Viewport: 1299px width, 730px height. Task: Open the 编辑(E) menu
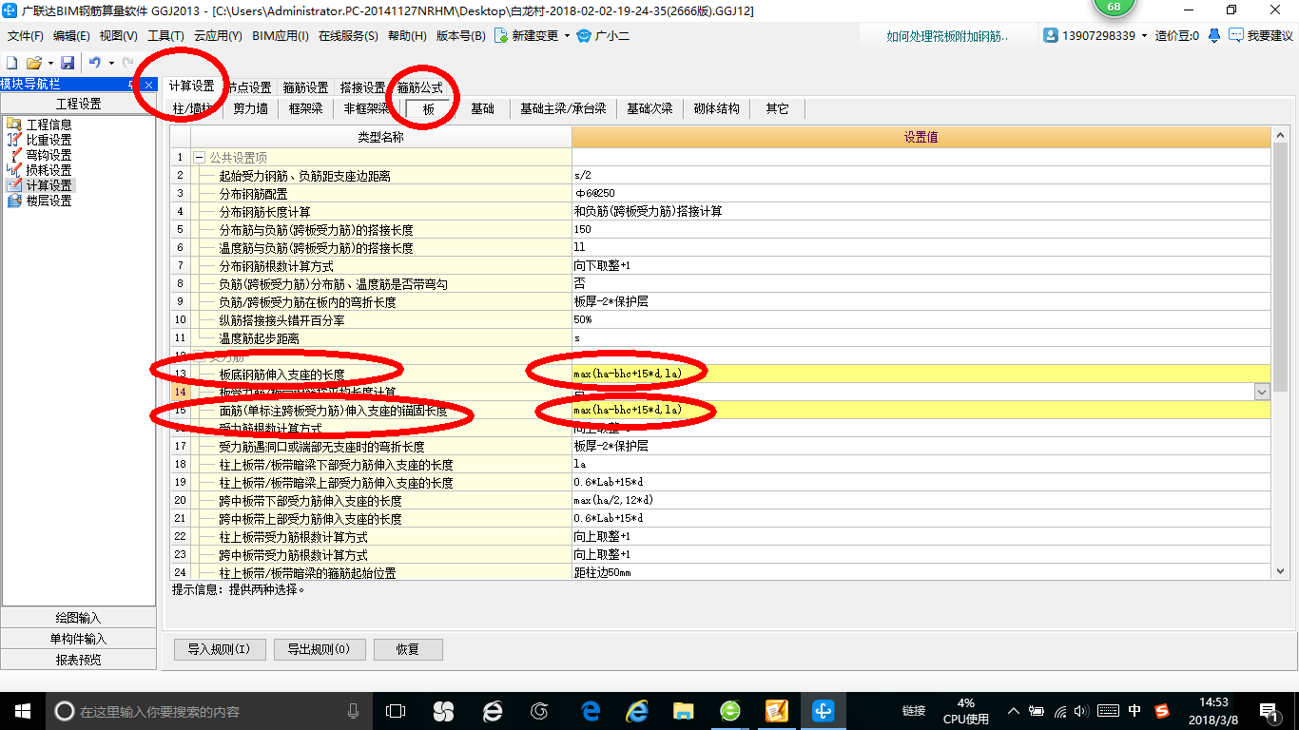pyautogui.click(x=71, y=36)
